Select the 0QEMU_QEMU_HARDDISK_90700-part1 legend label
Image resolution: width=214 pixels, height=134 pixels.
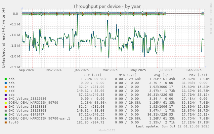point(39,119)
